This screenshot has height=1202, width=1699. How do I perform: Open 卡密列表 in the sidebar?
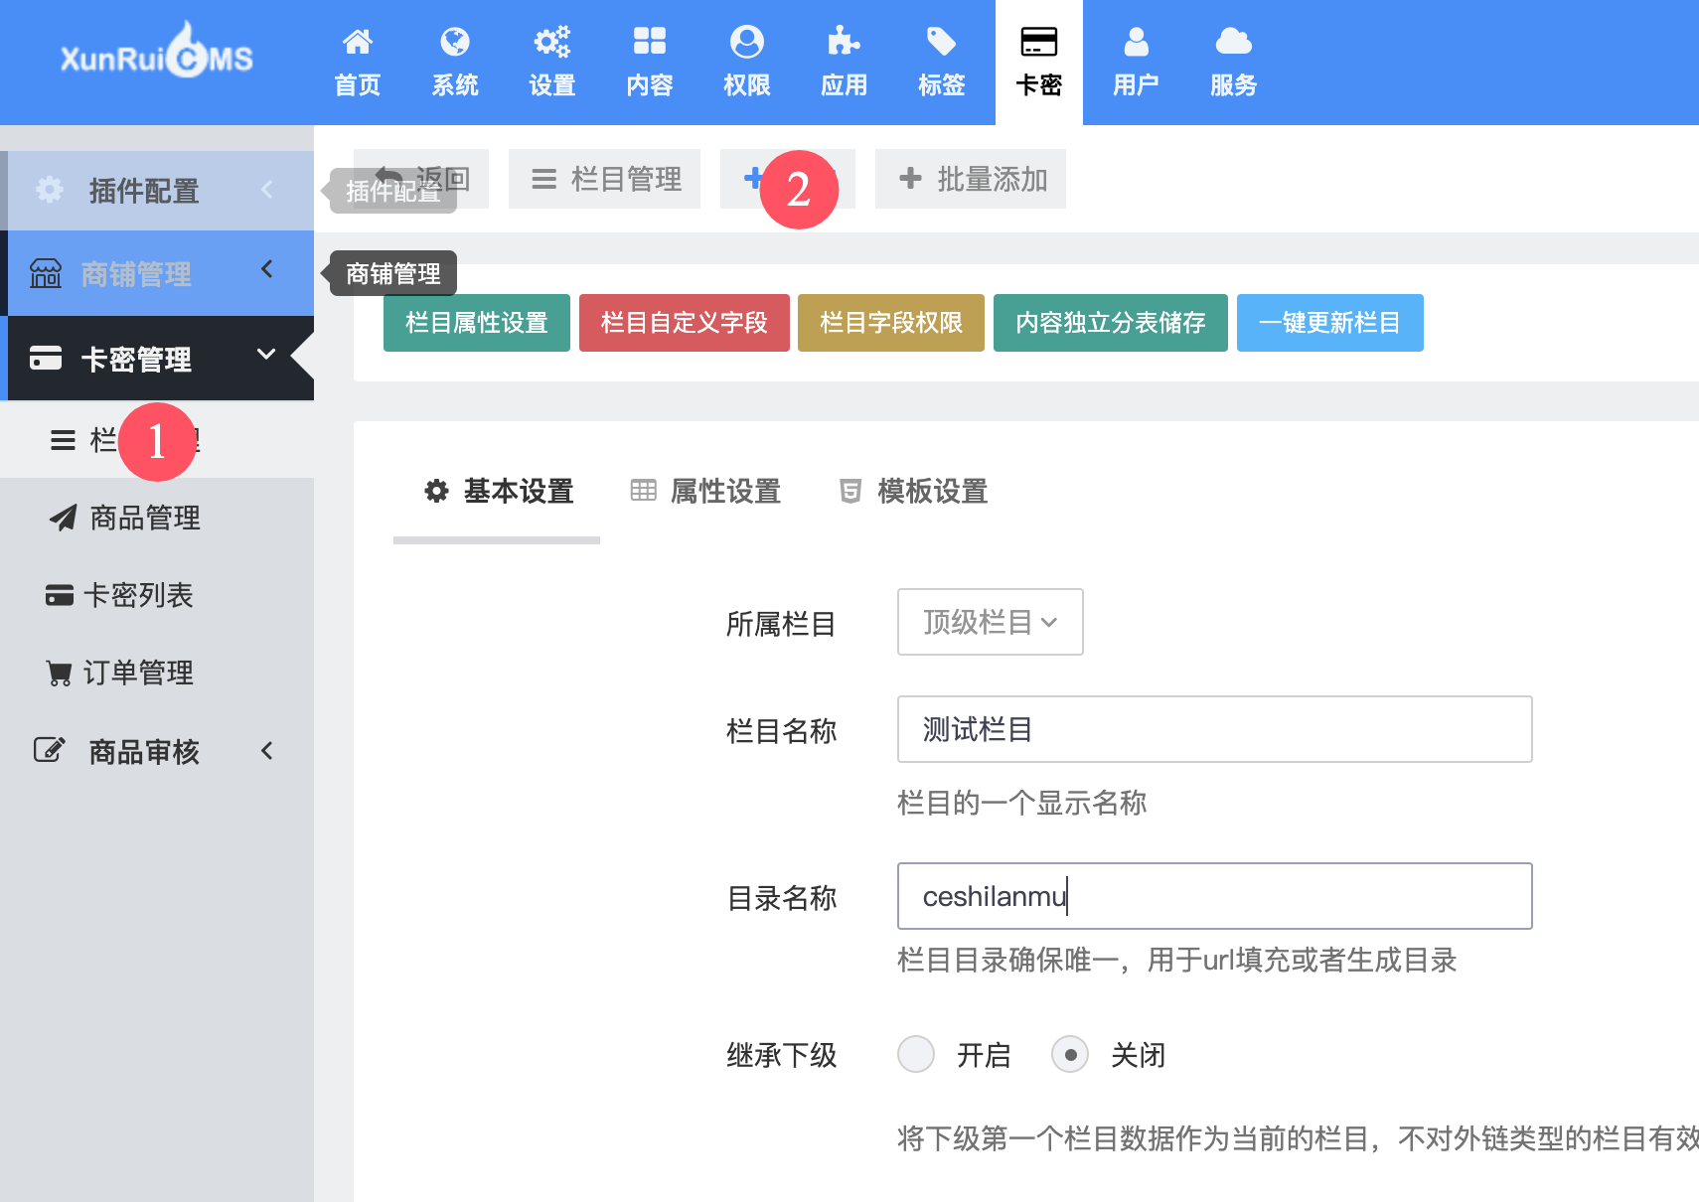(137, 595)
